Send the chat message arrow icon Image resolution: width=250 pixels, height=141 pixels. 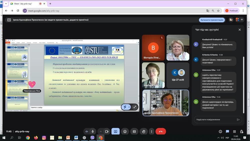(238, 120)
